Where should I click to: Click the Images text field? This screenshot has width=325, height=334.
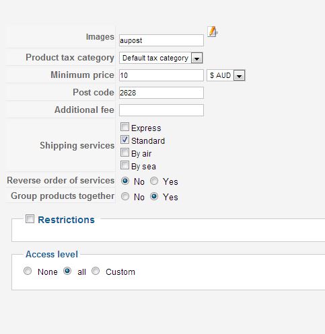coord(161,40)
